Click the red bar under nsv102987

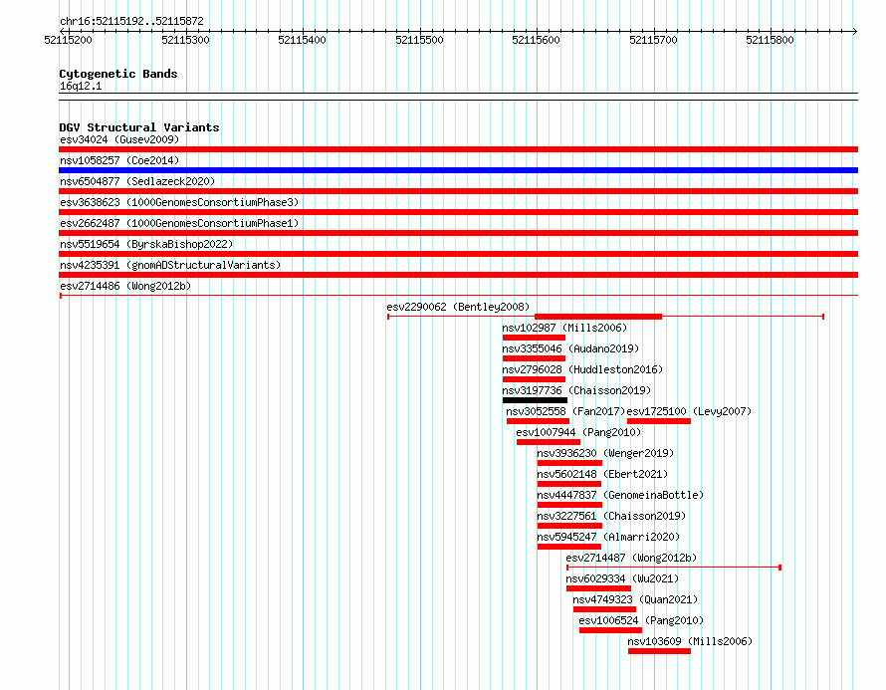534,338
